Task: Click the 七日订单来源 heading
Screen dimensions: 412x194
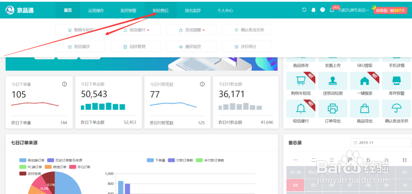Action: pos(24,143)
